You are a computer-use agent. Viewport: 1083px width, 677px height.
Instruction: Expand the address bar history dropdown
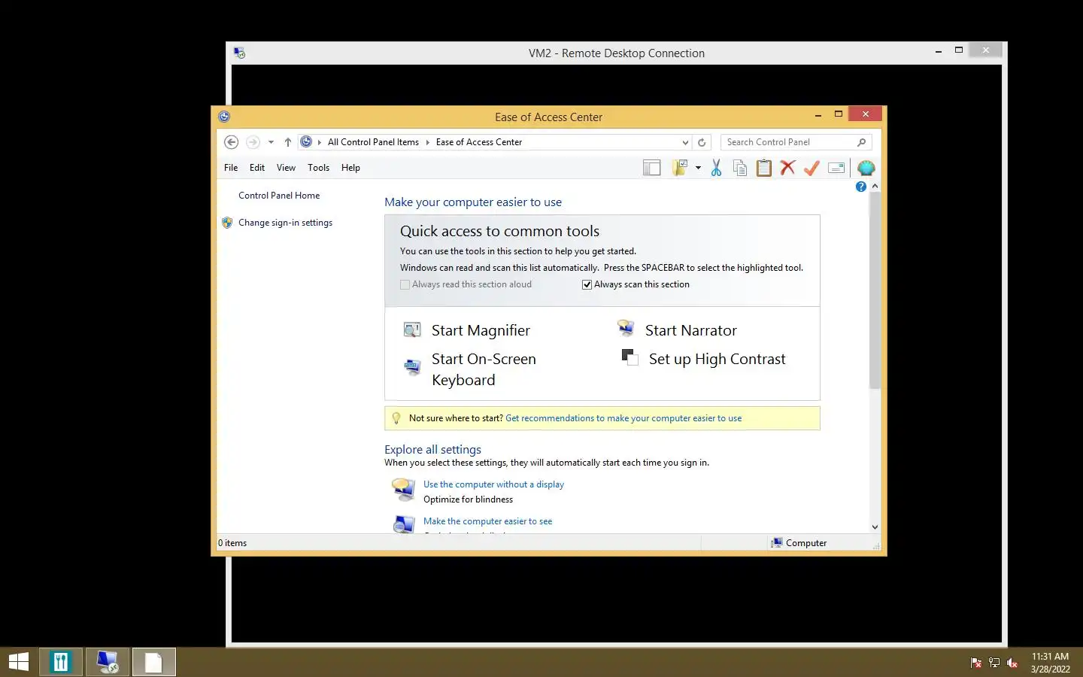point(685,142)
